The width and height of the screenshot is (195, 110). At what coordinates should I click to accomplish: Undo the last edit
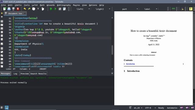pos(25,9)
